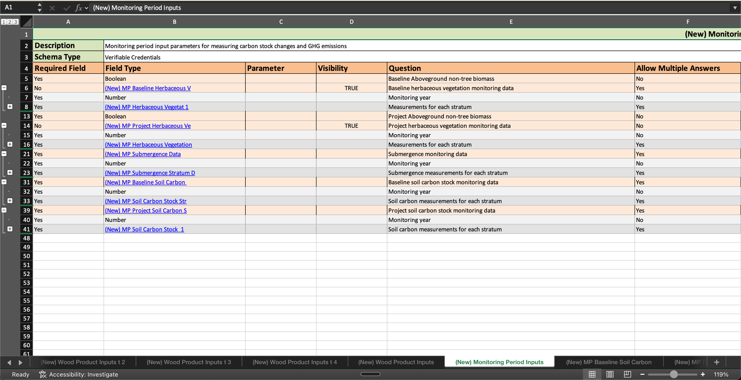Screen dimensions: 741x380
Task: Switch to Page Layout view icon
Action: coord(610,374)
